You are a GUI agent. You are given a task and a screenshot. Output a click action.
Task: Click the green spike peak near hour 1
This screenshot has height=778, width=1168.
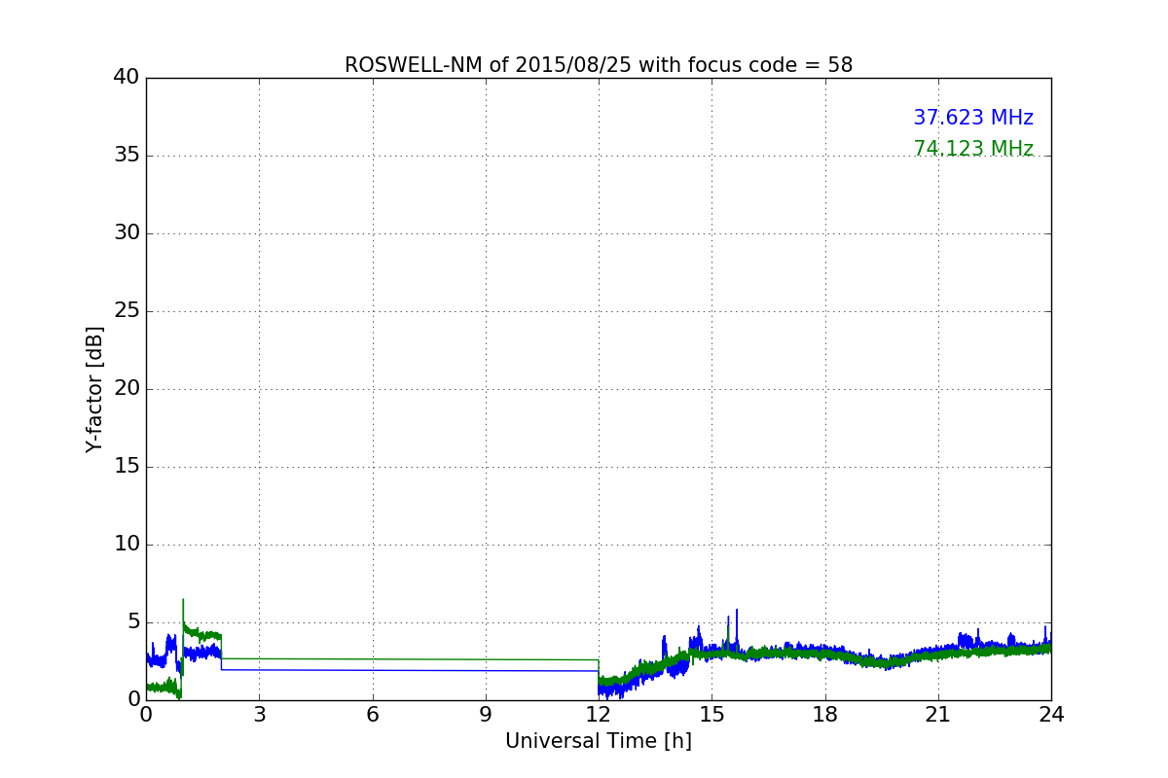click(x=183, y=600)
